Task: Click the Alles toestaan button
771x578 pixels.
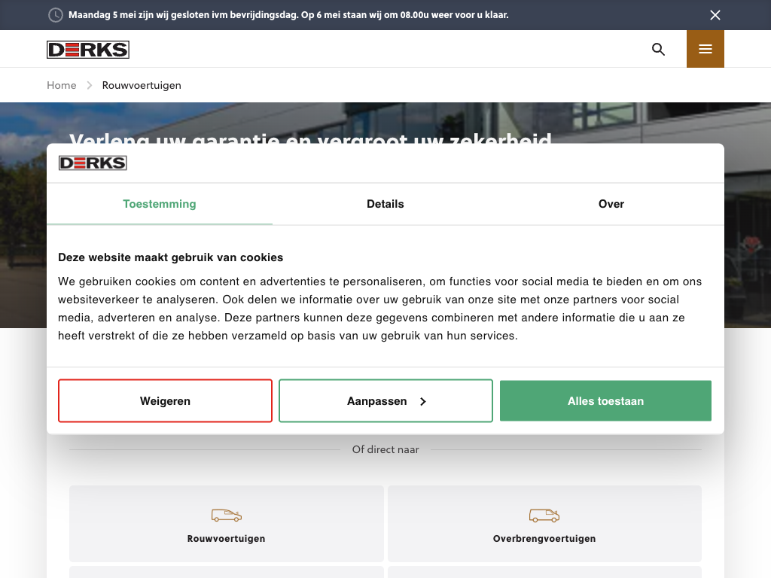Action: pyautogui.click(x=605, y=401)
